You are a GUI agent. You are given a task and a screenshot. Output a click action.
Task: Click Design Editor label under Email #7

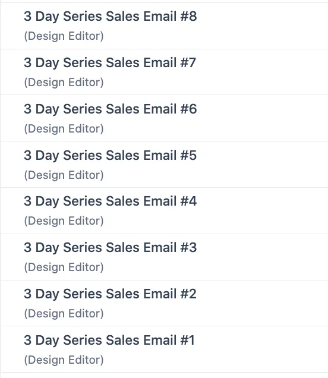(64, 83)
